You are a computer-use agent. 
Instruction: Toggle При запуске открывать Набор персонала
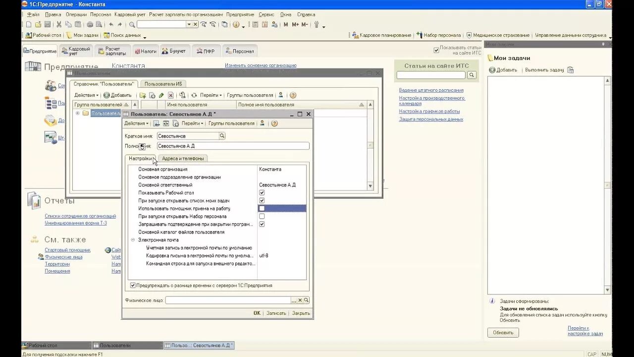click(x=262, y=216)
